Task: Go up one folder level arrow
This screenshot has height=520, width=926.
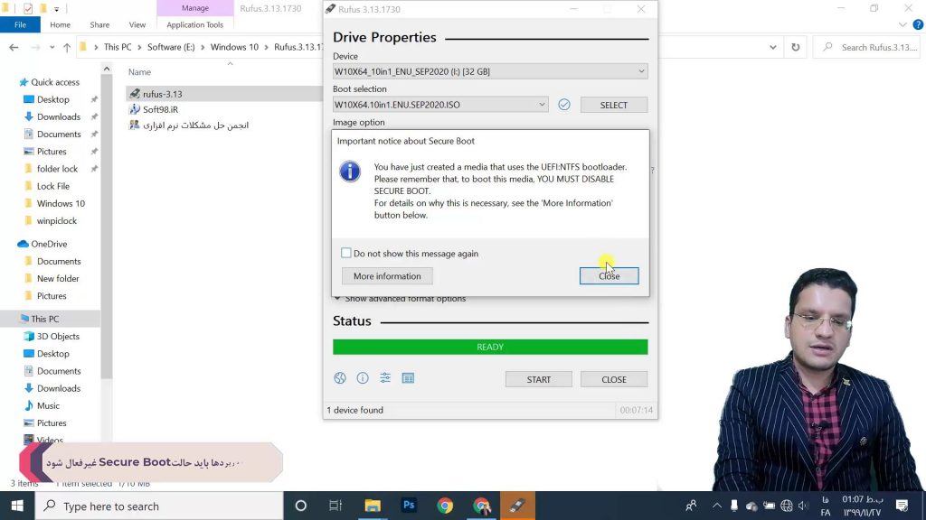Action: click(67, 47)
